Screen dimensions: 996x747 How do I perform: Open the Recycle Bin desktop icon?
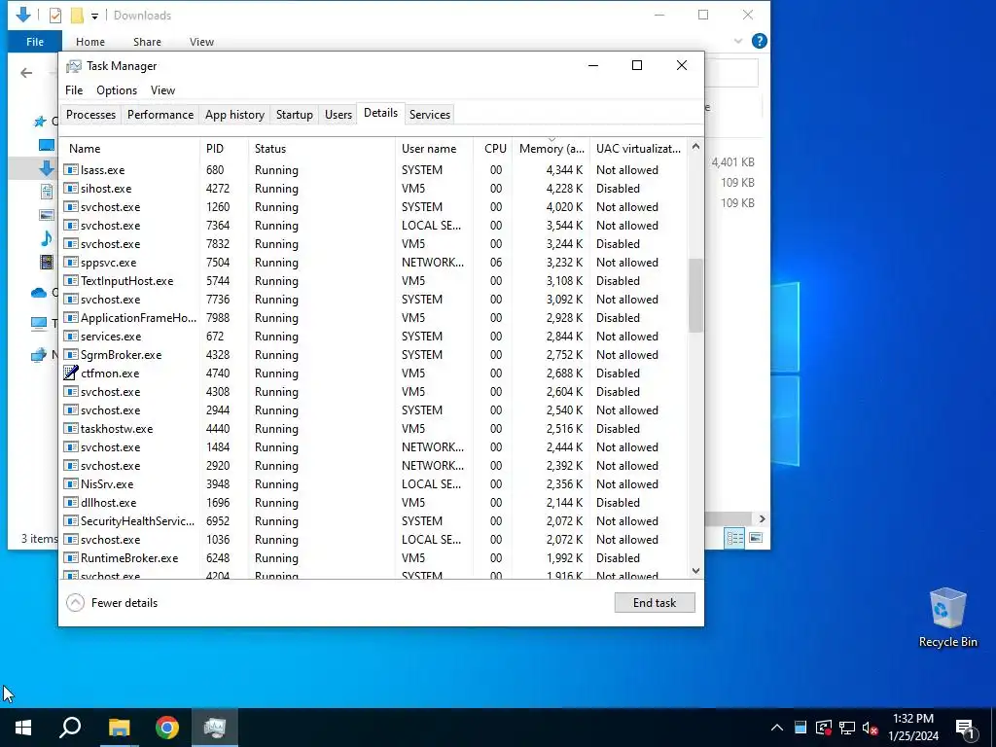947,618
